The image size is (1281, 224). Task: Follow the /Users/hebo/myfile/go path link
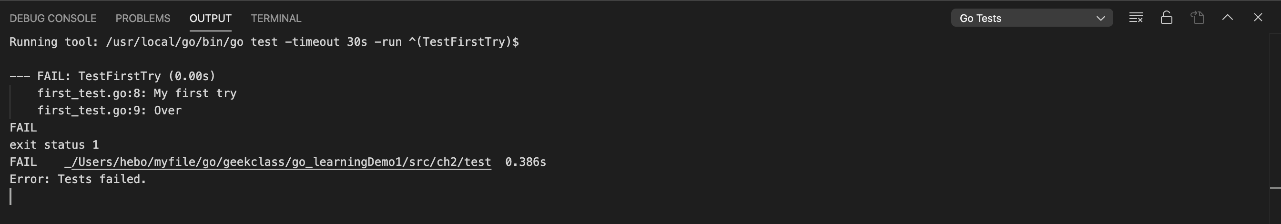click(278, 162)
